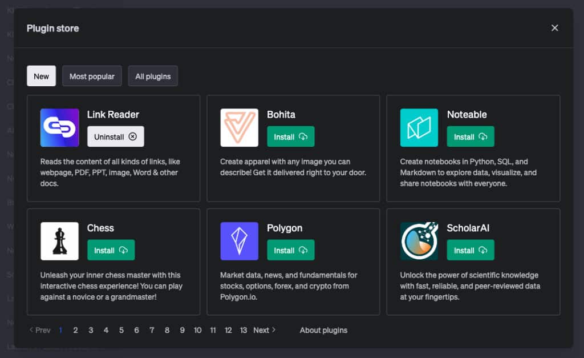The width and height of the screenshot is (584, 358).
Task: Select page 1 in pagination
Action: click(x=60, y=330)
